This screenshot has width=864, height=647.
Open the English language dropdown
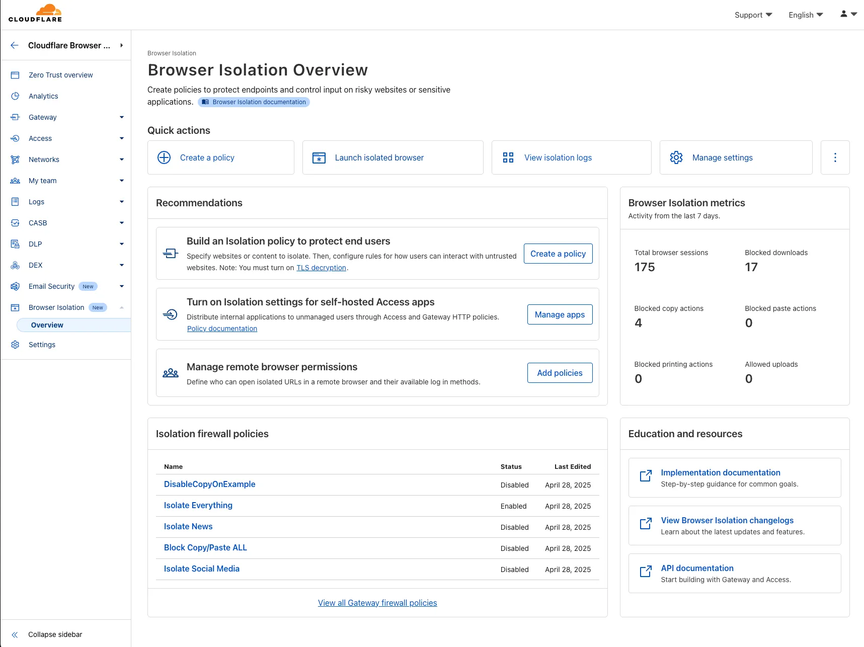point(805,15)
